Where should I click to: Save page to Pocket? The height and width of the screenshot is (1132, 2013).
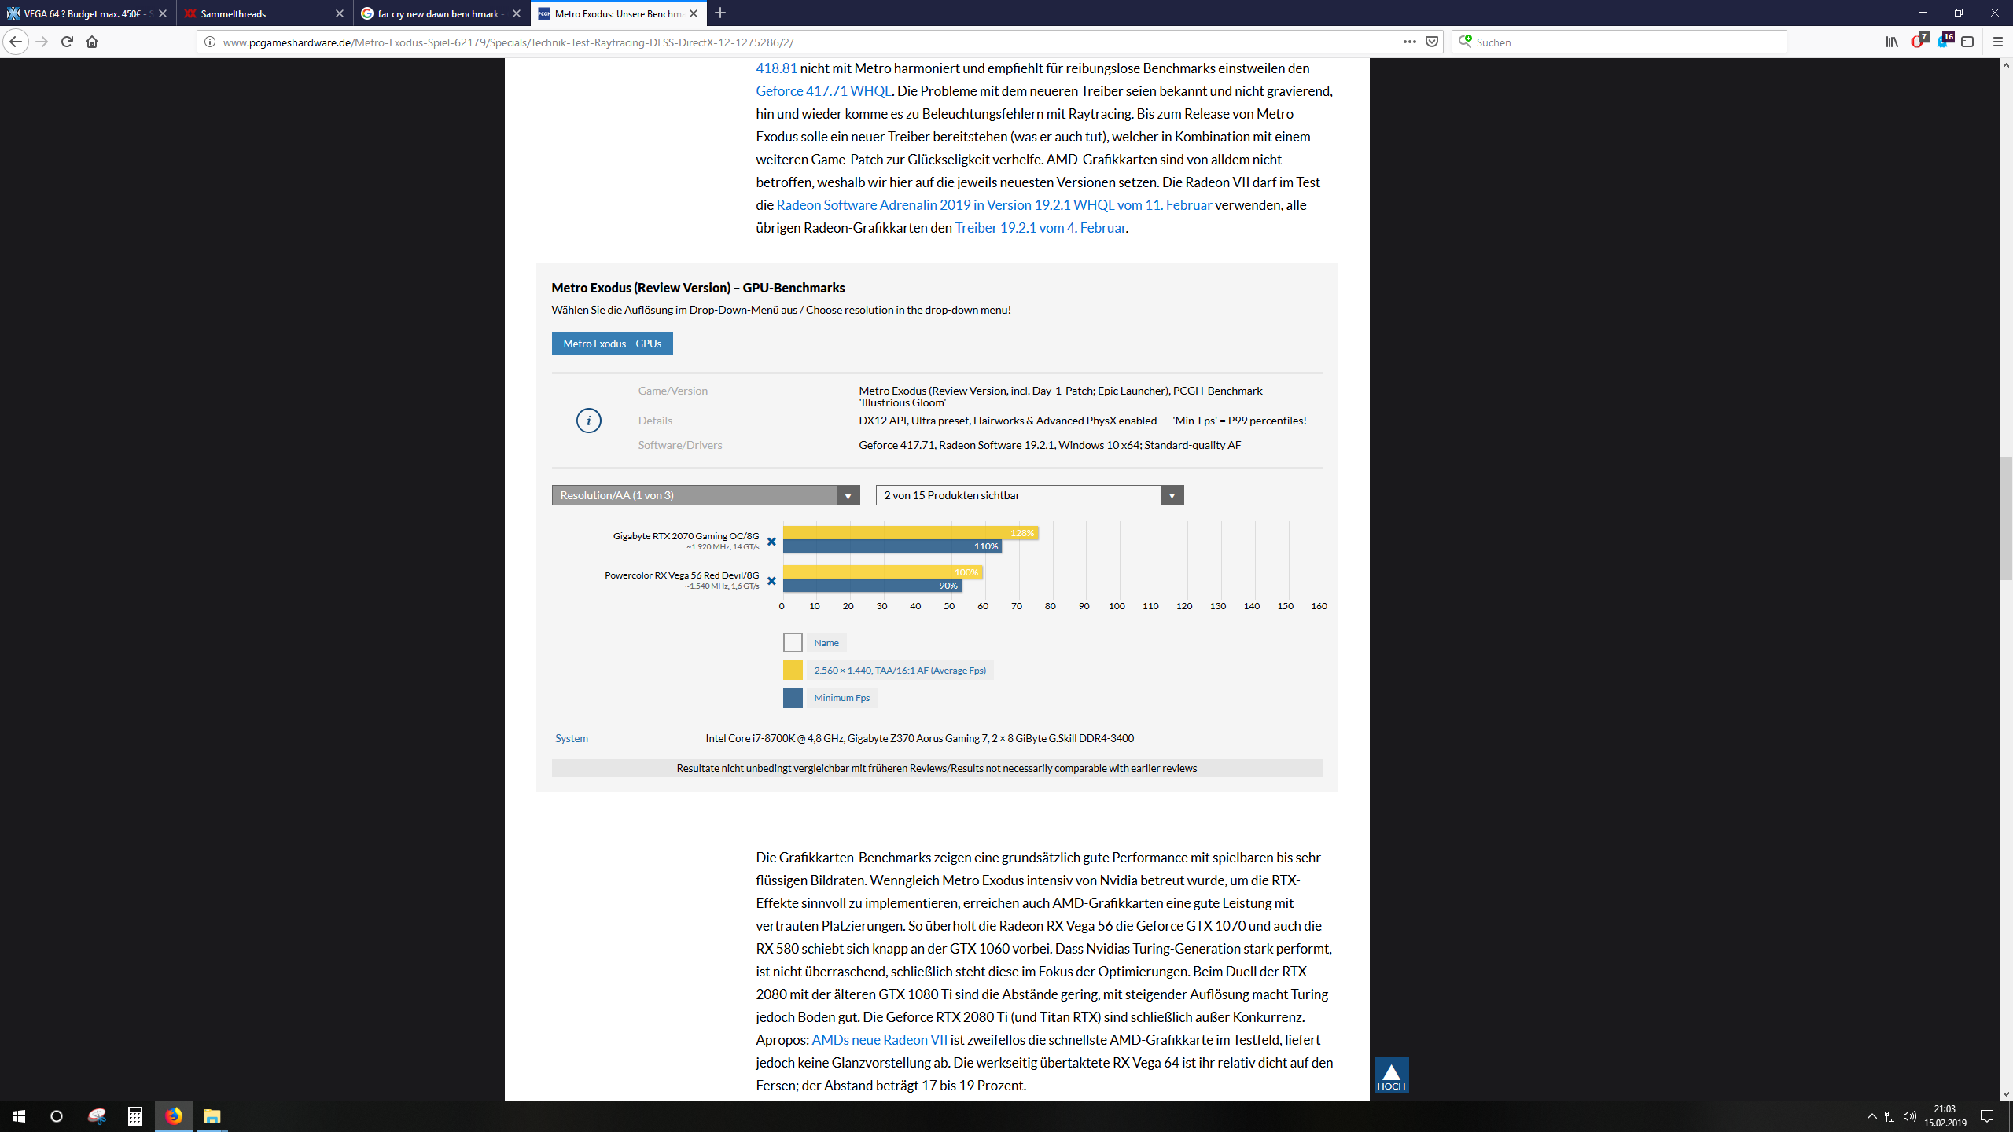pyautogui.click(x=1432, y=42)
